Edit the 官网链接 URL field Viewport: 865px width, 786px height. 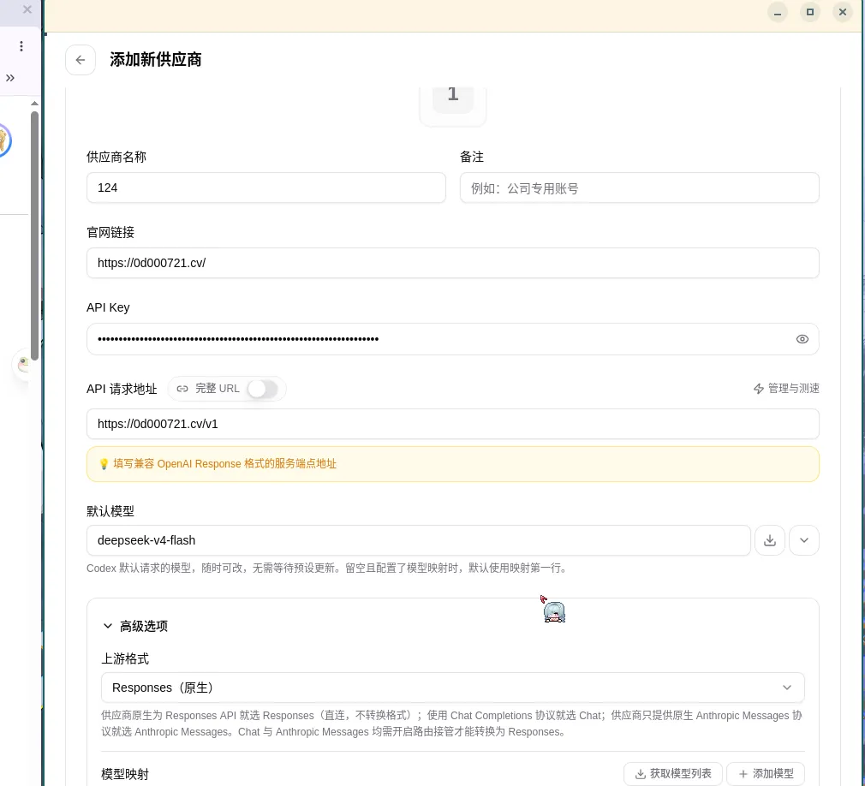click(452, 263)
